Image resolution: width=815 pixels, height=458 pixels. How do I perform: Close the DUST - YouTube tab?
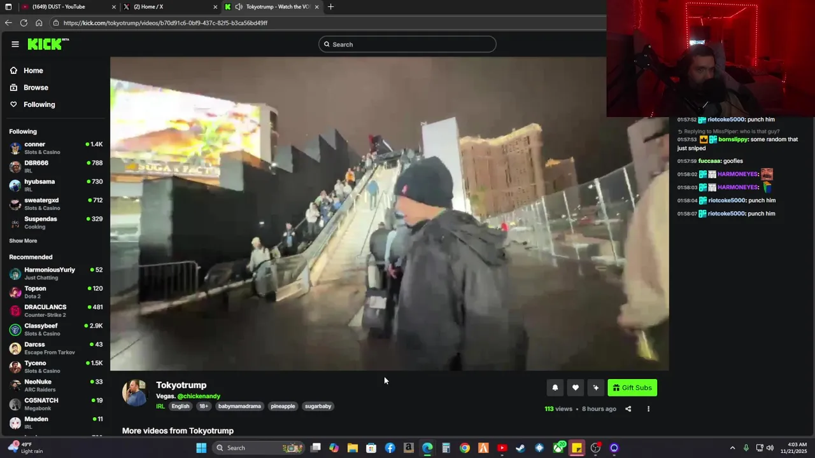(x=114, y=6)
